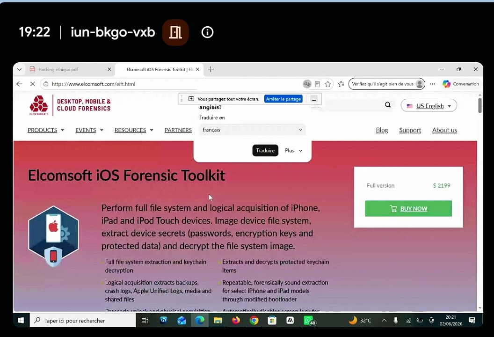
Task: Click the profile 'Vérifiez qu'il s'agit bien de vous' pill
Action: click(x=386, y=84)
